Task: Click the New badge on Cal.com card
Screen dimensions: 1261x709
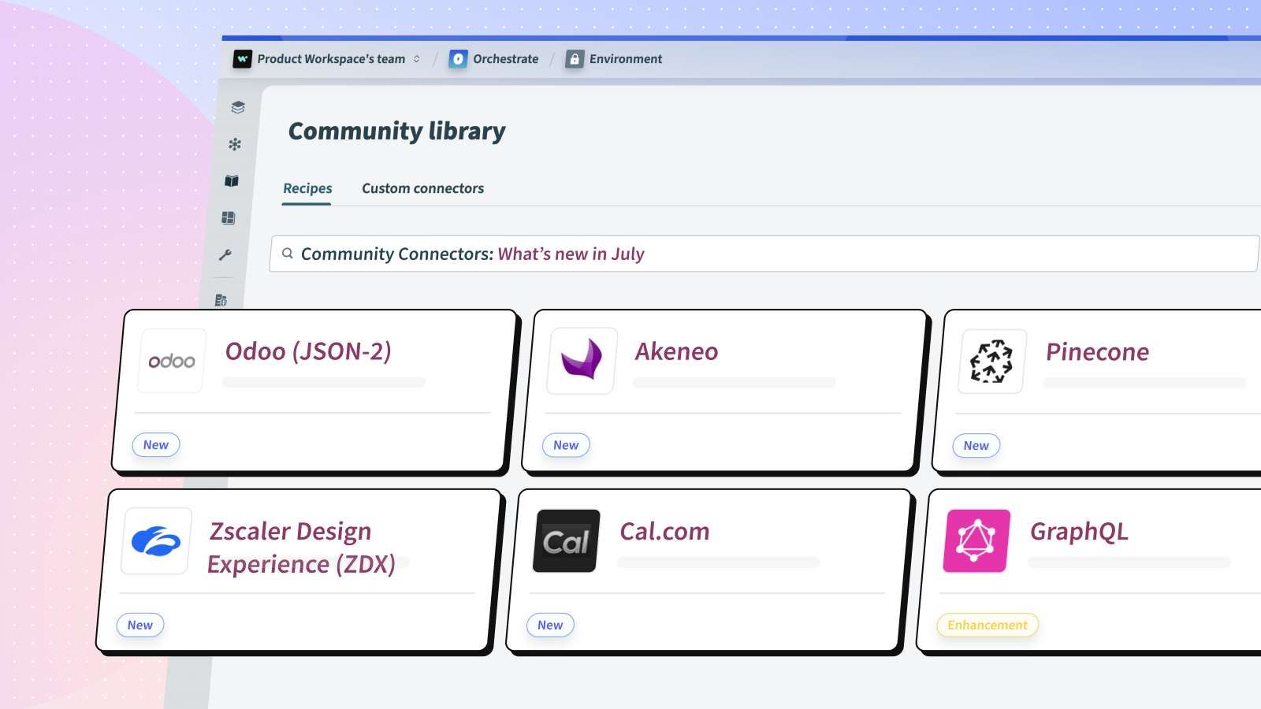Action: pos(550,625)
